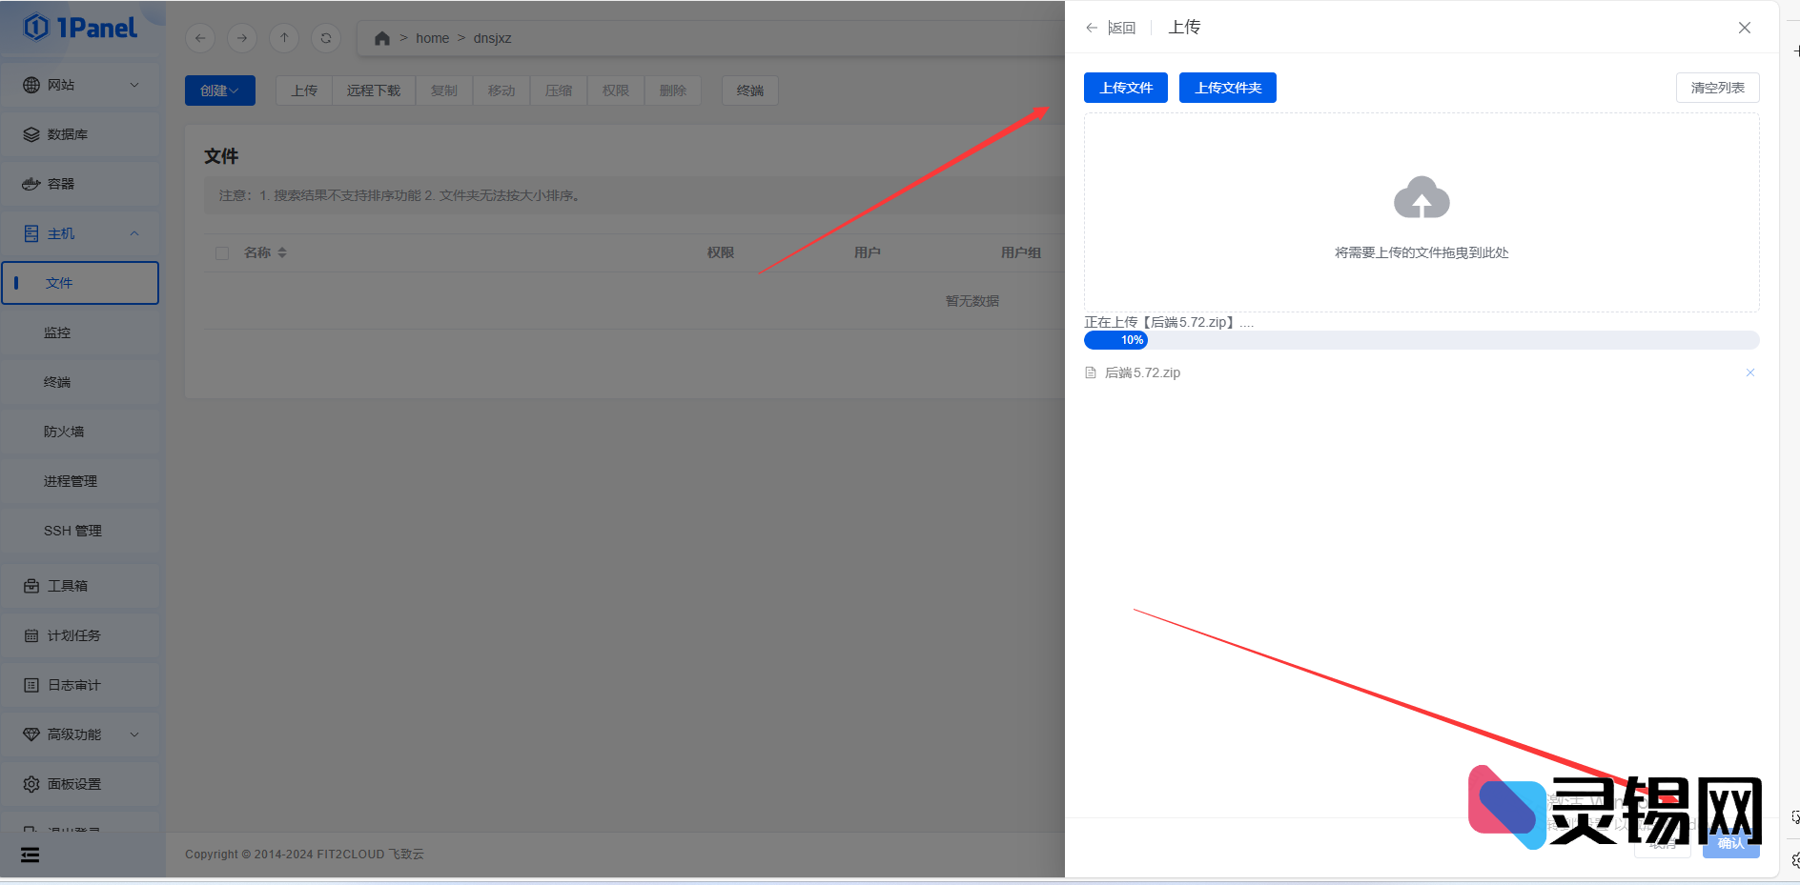Open SSH 管理 in the sidebar
Viewport: 1800px width, 885px height.
point(72,531)
